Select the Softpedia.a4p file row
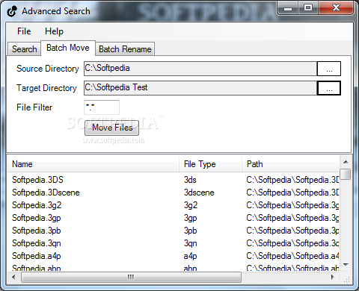The height and width of the screenshot is (291, 359). 174,256
